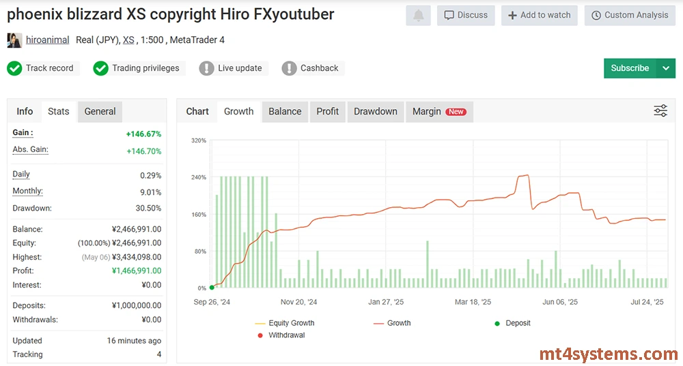Click the Track record green checkmark
The height and width of the screenshot is (366, 683).
click(x=14, y=68)
